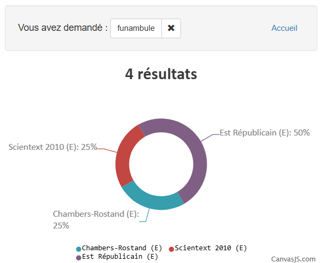Visit the CanvasJS.com credit link
This screenshot has width=320, height=263.
pyautogui.click(x=294, y=259)
